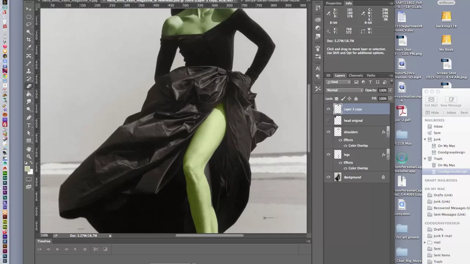Select the Move tool
470x264 pixels.
(x=29, y=9)
